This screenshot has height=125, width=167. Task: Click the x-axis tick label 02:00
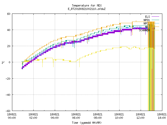33,118
